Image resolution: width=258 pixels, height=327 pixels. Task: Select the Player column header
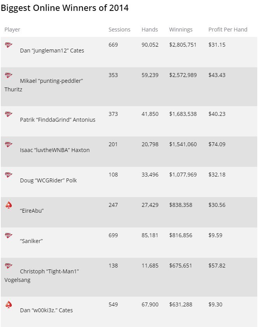pos(12,30)
